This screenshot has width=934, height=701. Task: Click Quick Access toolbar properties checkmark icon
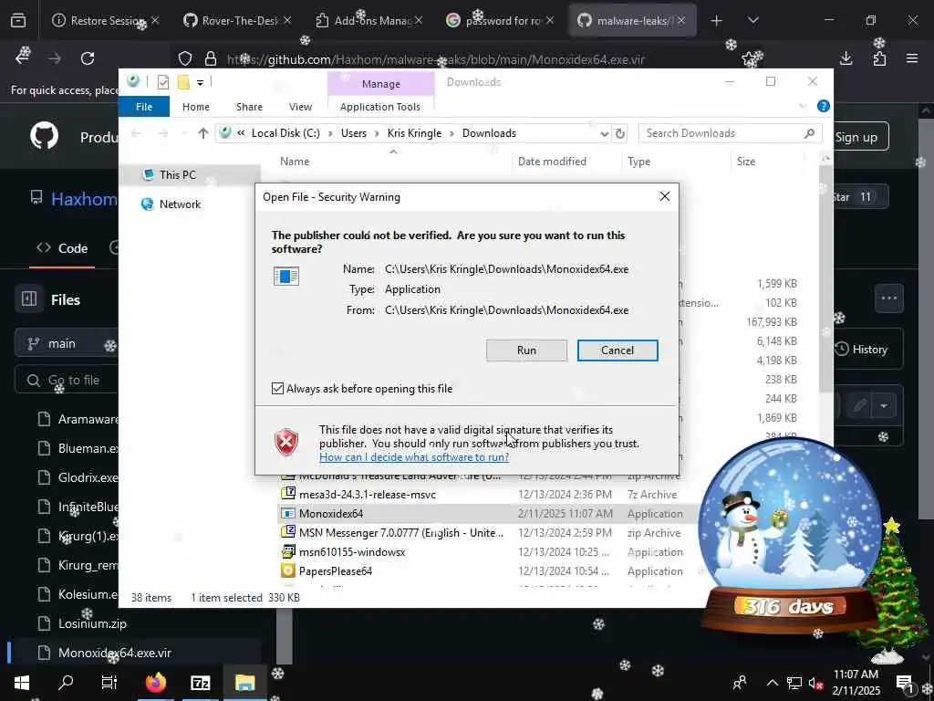point(163,82)
